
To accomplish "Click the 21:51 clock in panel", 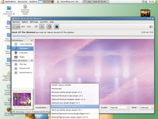I will click(x=151, y=2).
